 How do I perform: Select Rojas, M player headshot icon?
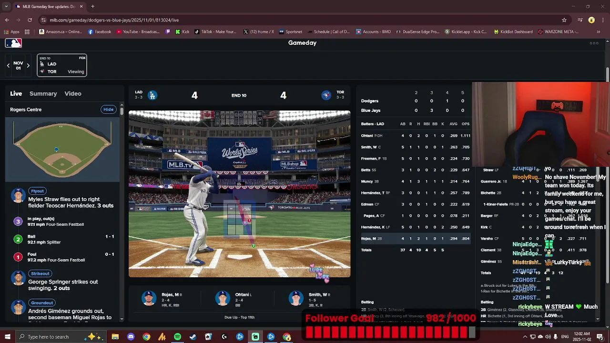click(x=149, y=298)
